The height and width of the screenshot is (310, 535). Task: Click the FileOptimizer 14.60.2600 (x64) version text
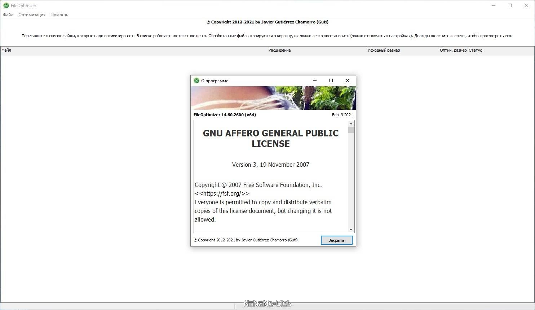pos(225,115)
